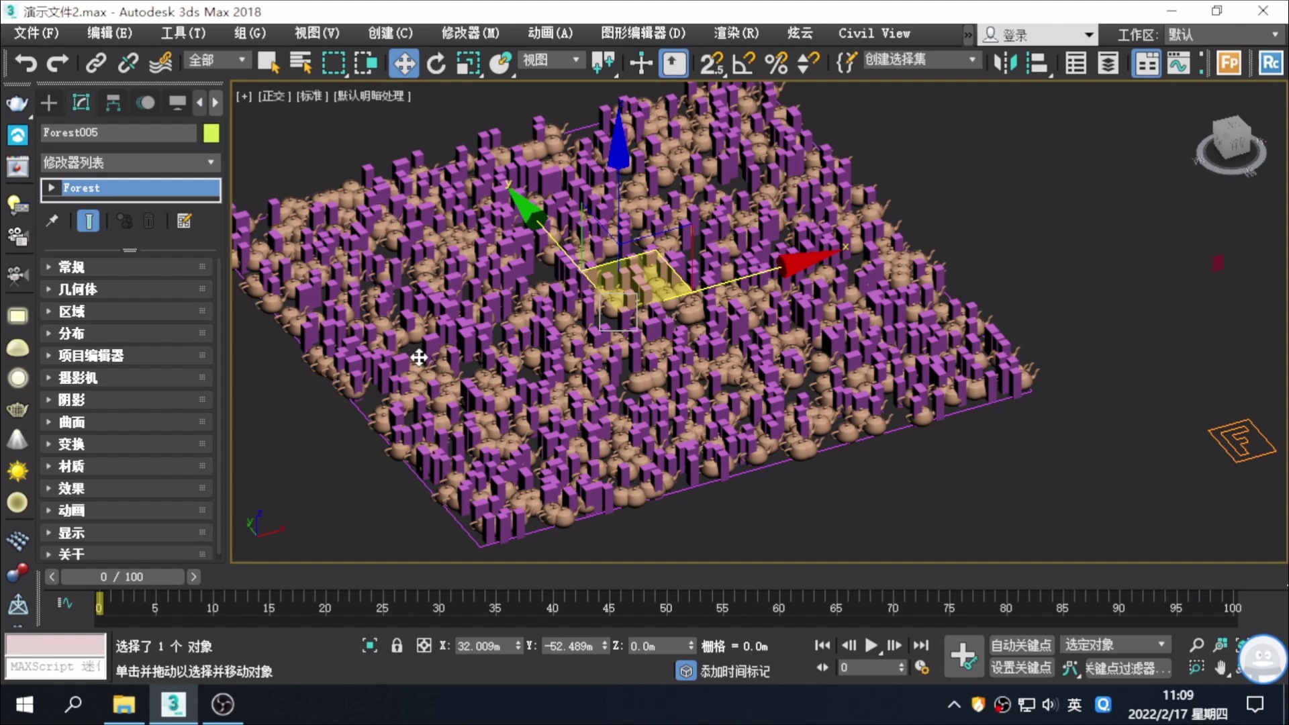Toggle Show End Result in modifier stack
Image resolution: width=1289 pixels, height=725 pixels.
tap(89, 222)
